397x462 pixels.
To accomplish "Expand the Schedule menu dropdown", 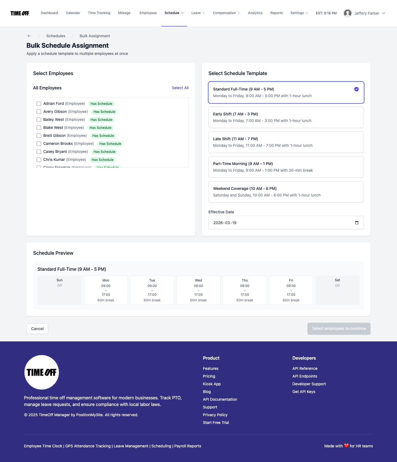I will [174, 13].
